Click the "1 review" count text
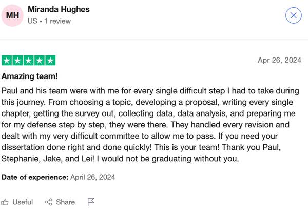The width and height of the screenshot is (308, 211). tap(57, 21)
